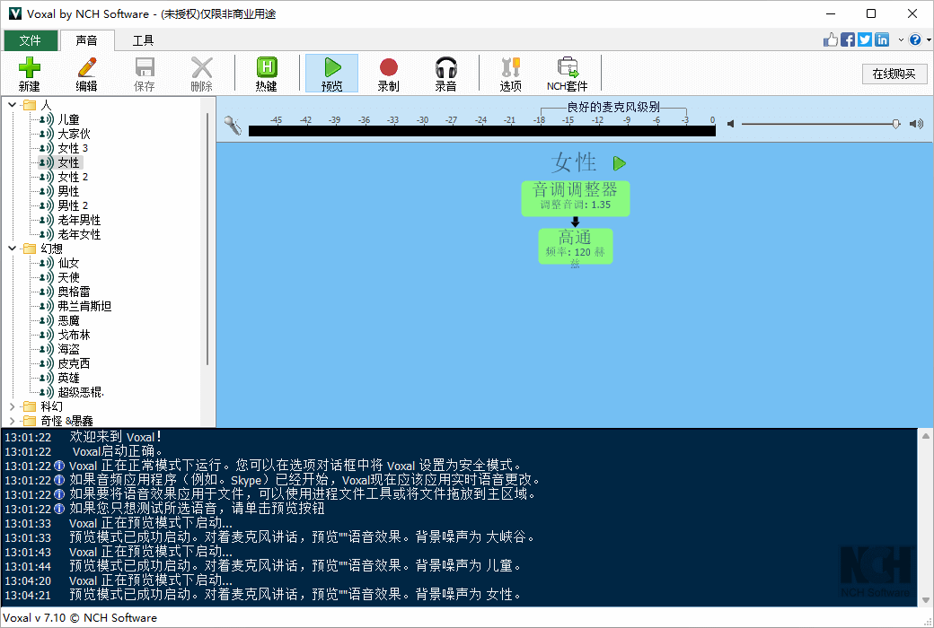This screenshot has height=628, width=934.
Task: Open the 文件 (File) menu tab
Action: (31, 40)
